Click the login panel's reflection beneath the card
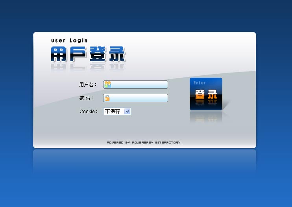The image size is (292, 207). (x=144, y=162)
